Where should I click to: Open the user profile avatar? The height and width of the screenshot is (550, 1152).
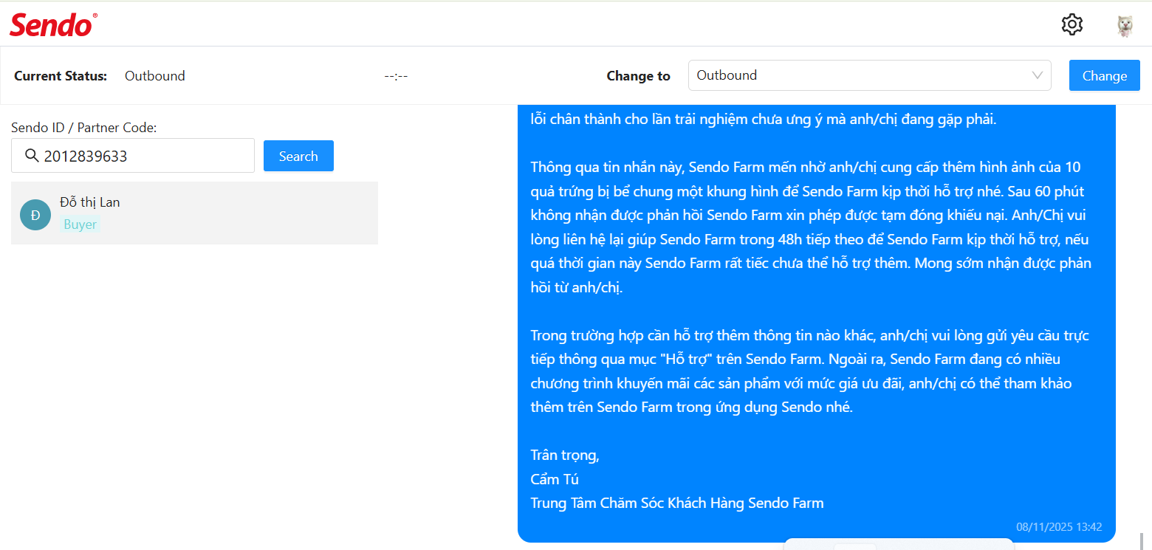coord(1125,26)
